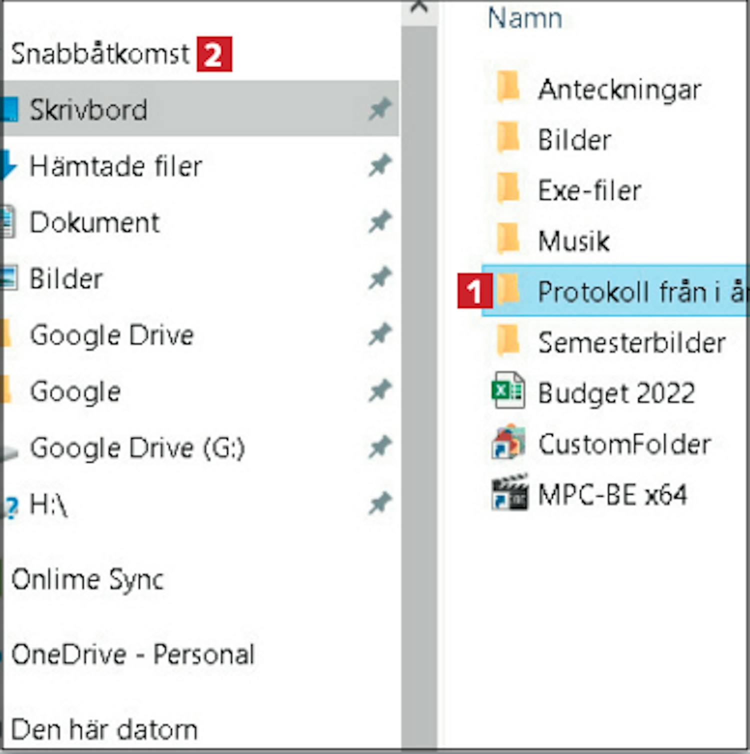Sort by the Namn column header
The image size is (750, 754).
click(x=524, y=18)
